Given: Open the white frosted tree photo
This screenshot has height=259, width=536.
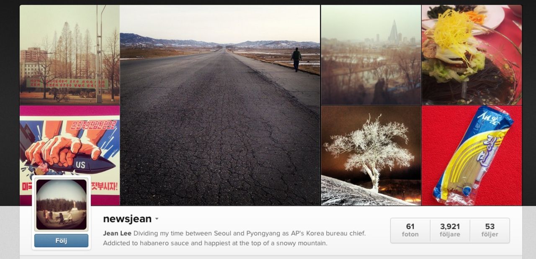Looking at the screenshot, I should 371,155.
